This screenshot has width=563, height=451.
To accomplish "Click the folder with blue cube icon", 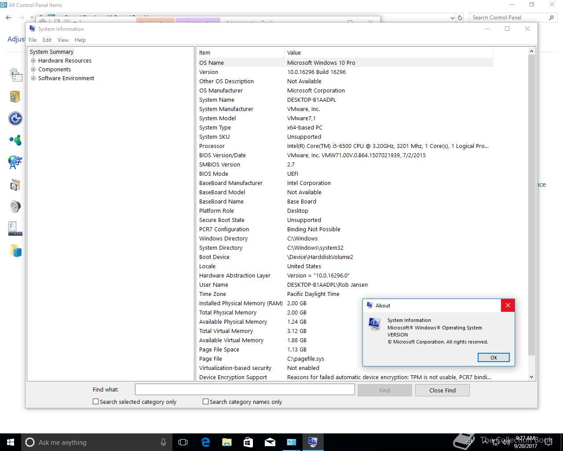I will [x=16, y=251].
